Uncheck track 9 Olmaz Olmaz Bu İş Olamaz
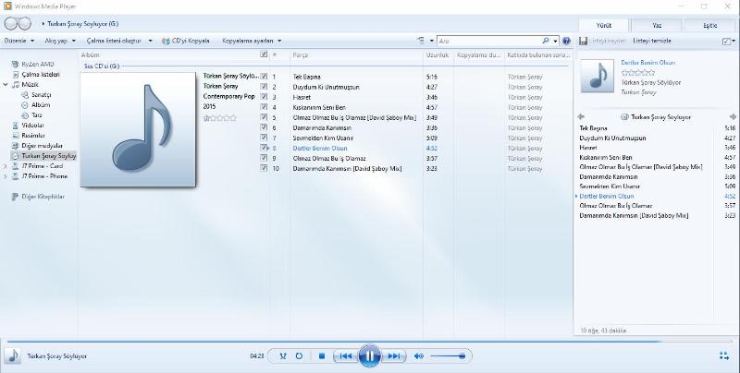740x373 pixels. click(264, 158)
